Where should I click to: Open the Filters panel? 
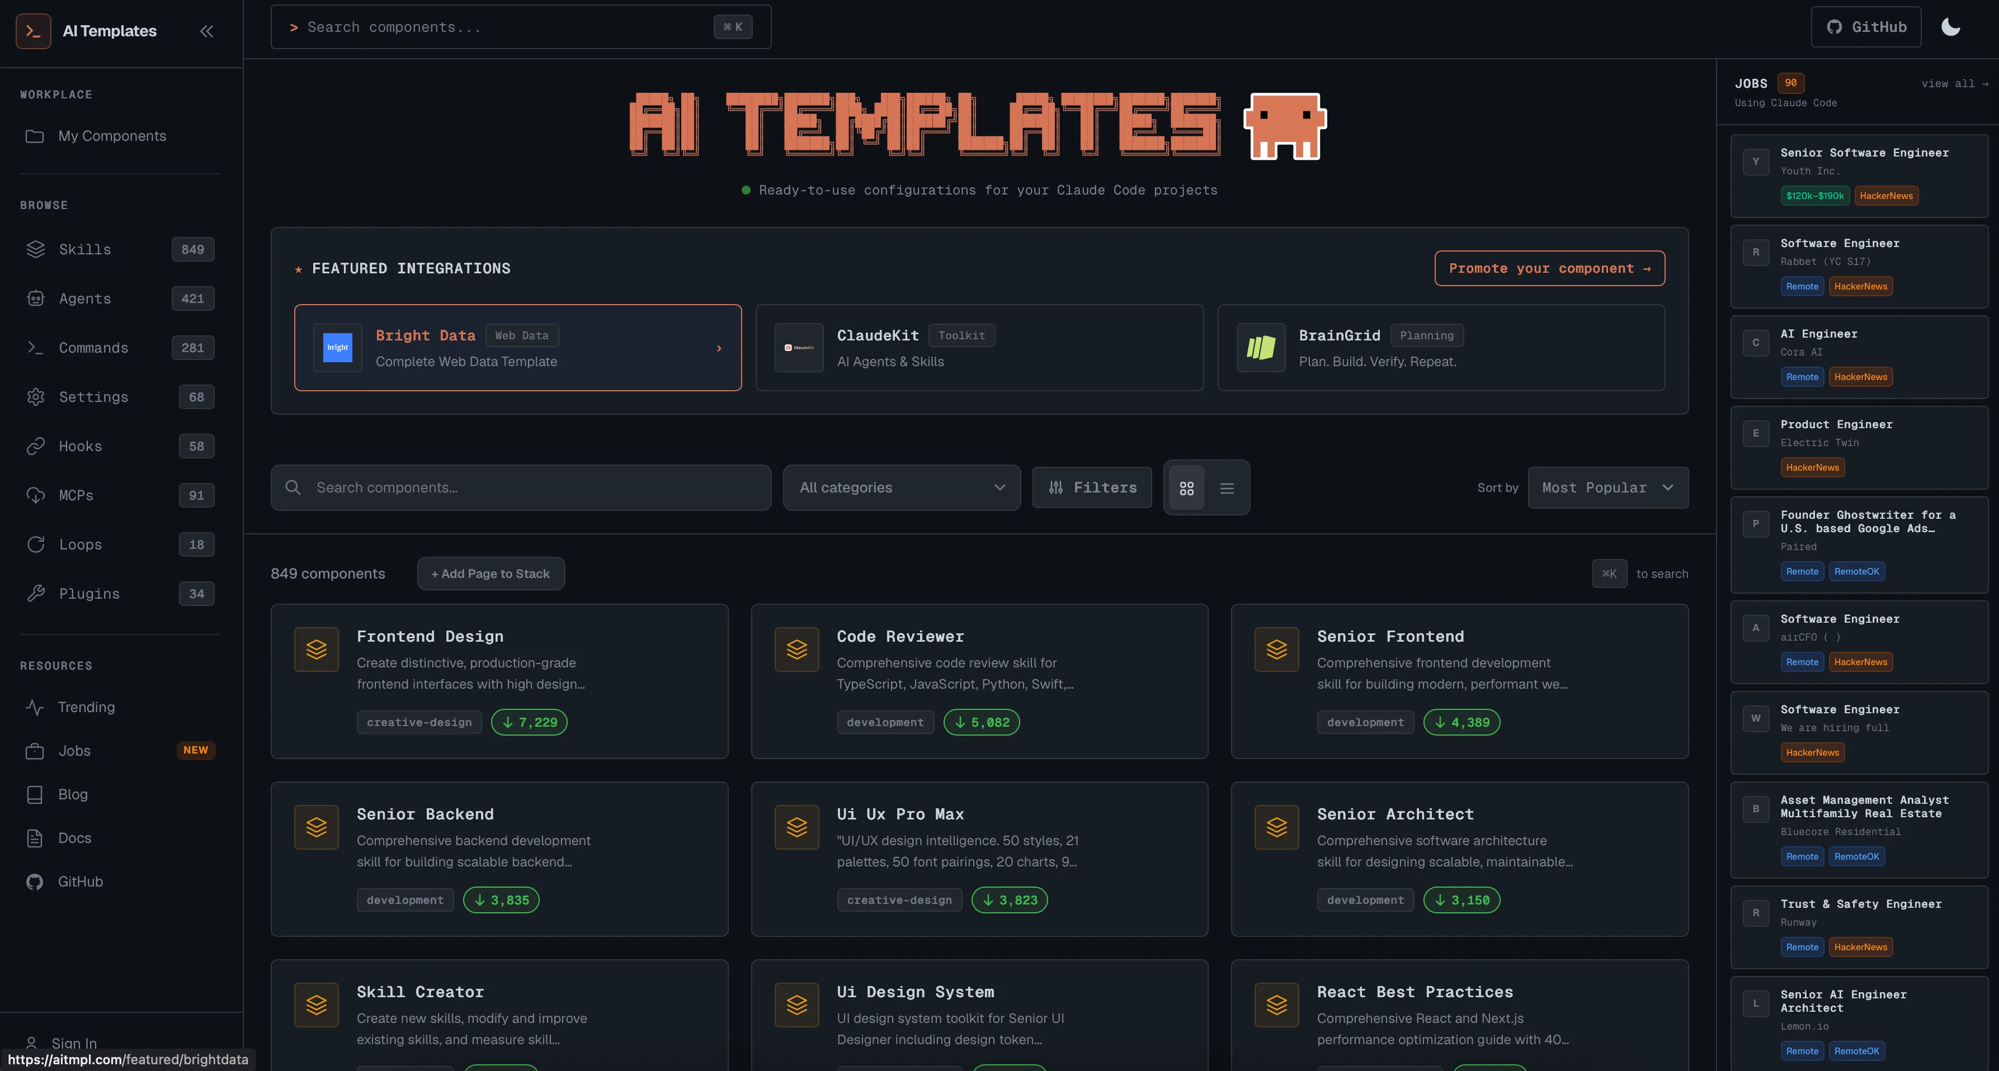pos(1092,488)
